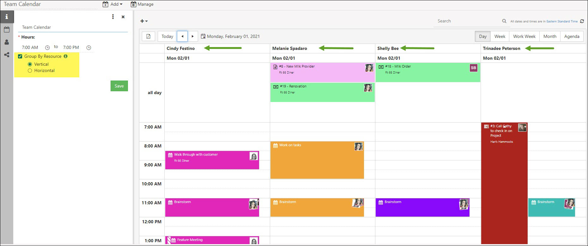The image size is (588, 246).
Task: Expand the plus dropdown above calendar
Action: click(144, 21)
